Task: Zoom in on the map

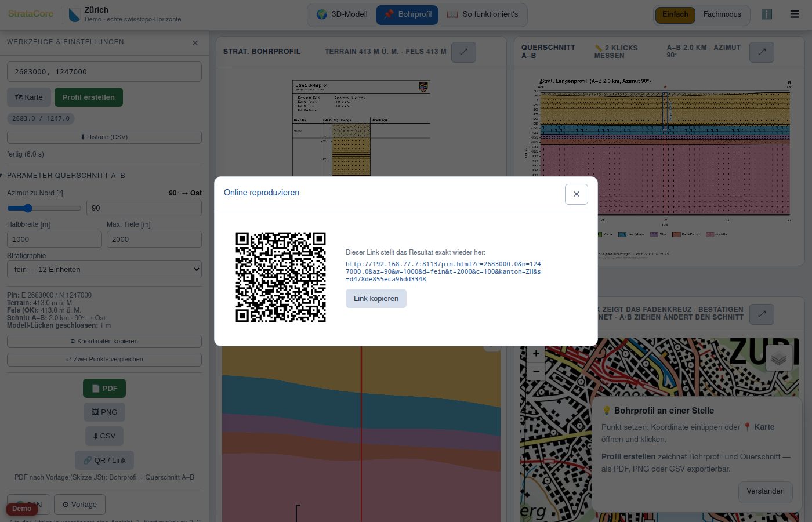Action: (x=536, y=353)
